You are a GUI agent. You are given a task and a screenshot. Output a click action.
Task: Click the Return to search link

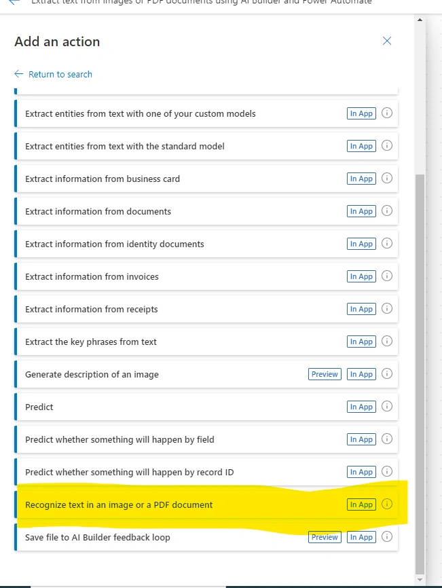click(x=53, y=74)
